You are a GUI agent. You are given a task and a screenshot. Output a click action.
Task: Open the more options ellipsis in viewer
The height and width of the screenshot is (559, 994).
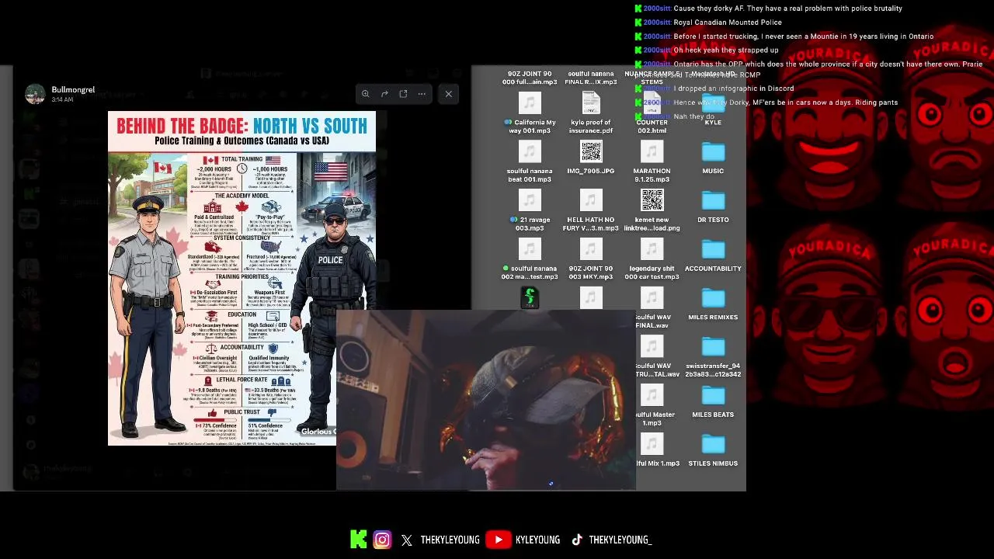point(422,94)
